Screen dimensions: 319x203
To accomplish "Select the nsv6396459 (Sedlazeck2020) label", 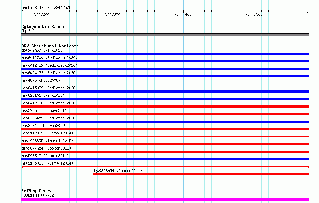I will point(49,118).
